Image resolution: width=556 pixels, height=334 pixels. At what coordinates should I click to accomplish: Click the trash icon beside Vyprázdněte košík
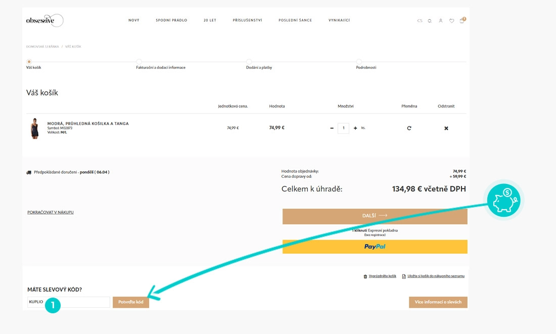pyautogui.click(x=365, y=276)
